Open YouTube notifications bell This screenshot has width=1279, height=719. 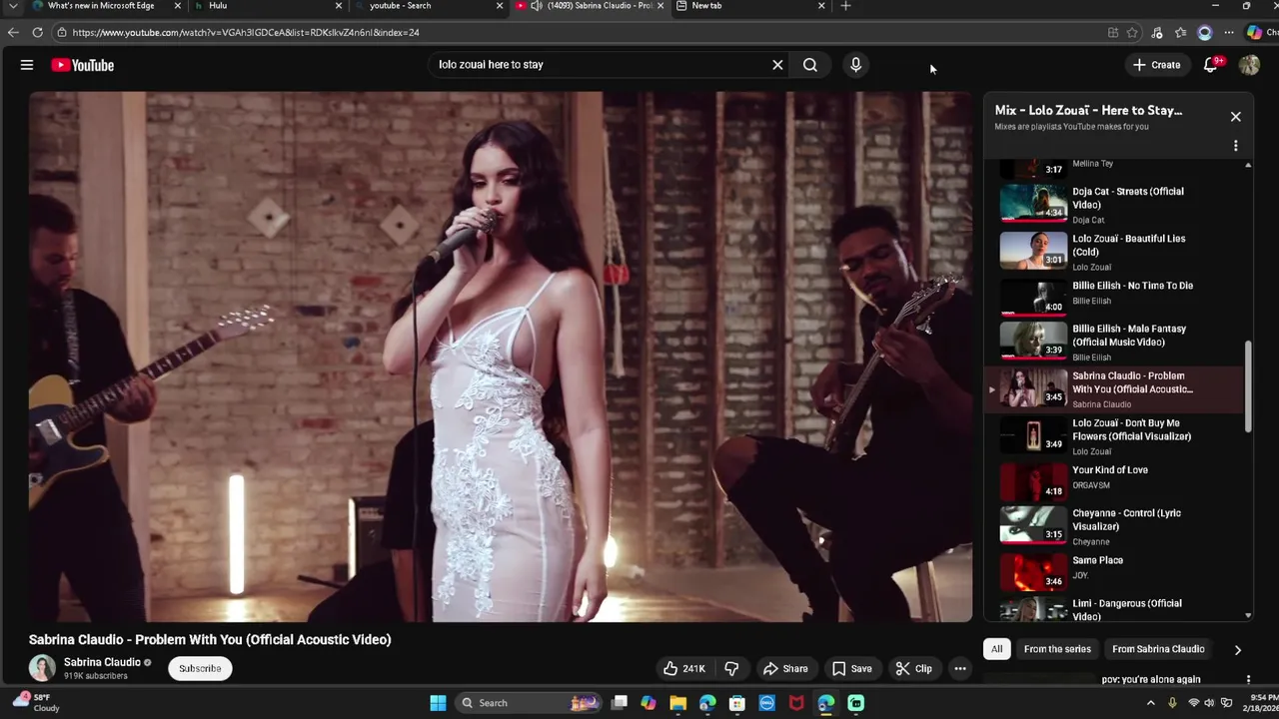tap(1211, 65)
